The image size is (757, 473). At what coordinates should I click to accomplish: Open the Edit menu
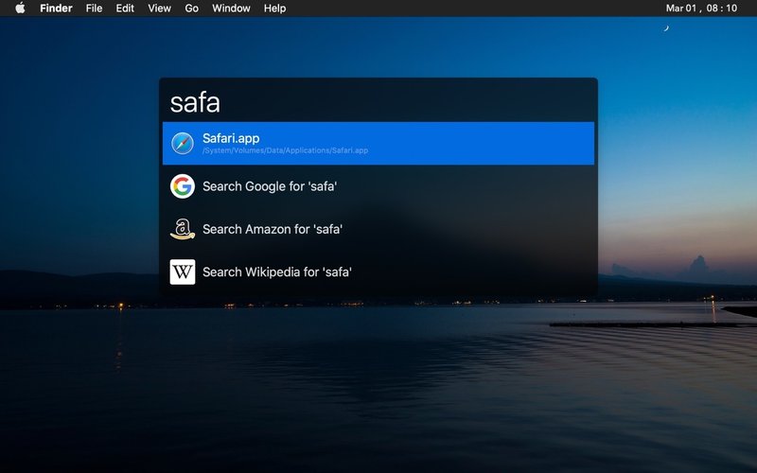pos(125,9)
